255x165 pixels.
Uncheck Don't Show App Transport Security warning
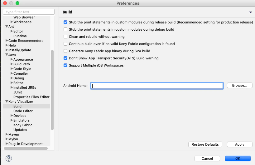[x=65, y=58]
